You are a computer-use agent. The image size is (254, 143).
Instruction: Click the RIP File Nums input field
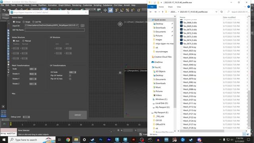[55, 30]
